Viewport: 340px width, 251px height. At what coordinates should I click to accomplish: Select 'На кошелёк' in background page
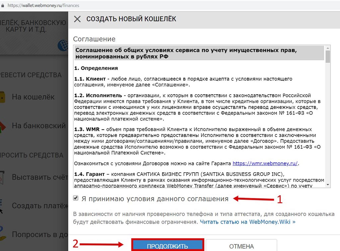pyautogui.click(x=33, y=97)
